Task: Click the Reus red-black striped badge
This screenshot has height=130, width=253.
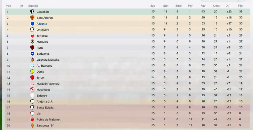Action: [32, 48]
